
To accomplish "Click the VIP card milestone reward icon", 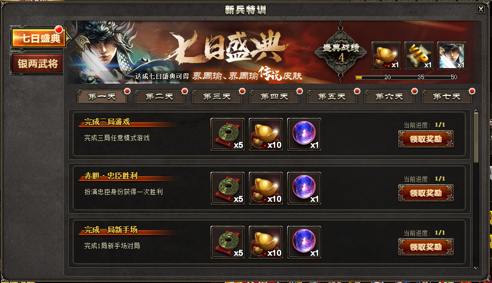I will [x=419, y=55].
